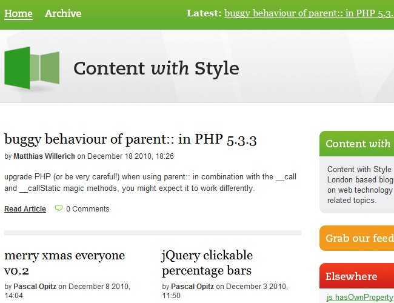Click the Latest: label in header
The width and height of the screenshot is (394, 303).
tap(204, 13)
